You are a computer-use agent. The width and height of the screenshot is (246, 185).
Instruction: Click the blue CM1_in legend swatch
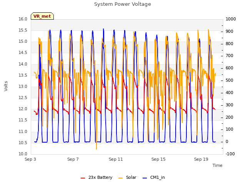click(145, 178)
